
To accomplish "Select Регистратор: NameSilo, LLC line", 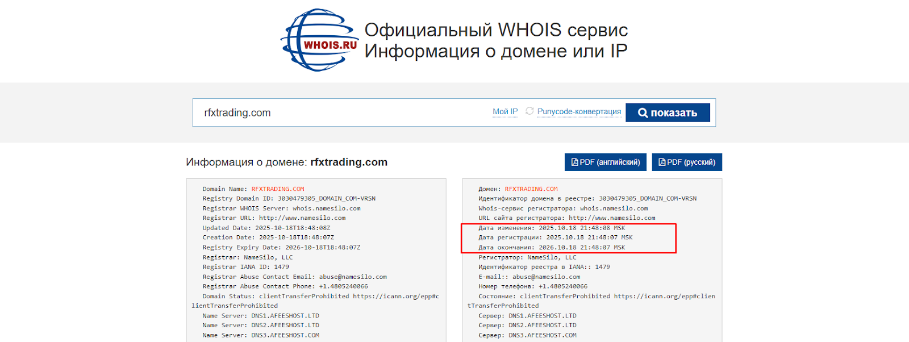I will click(527, 257).
